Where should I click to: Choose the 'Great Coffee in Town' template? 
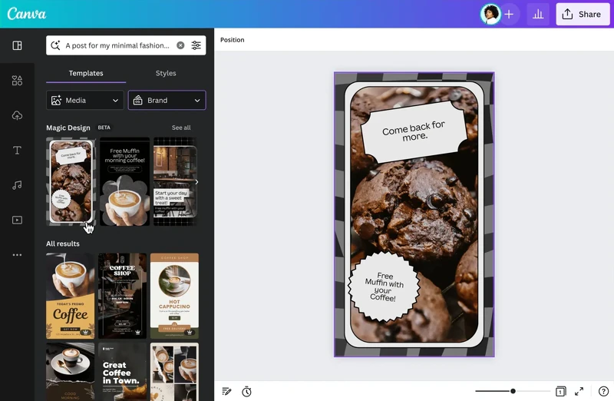click(123, 372)
